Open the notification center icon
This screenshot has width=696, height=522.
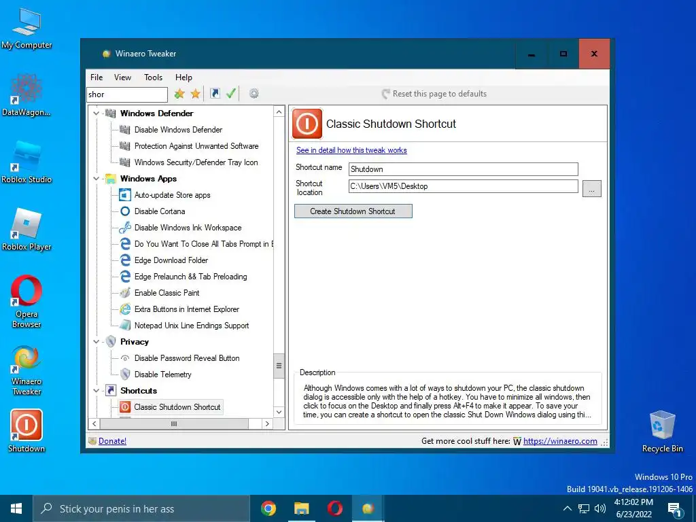(x=675, y=508)
